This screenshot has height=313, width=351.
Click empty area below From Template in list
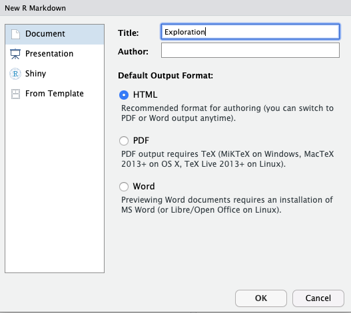coord(55,185)
